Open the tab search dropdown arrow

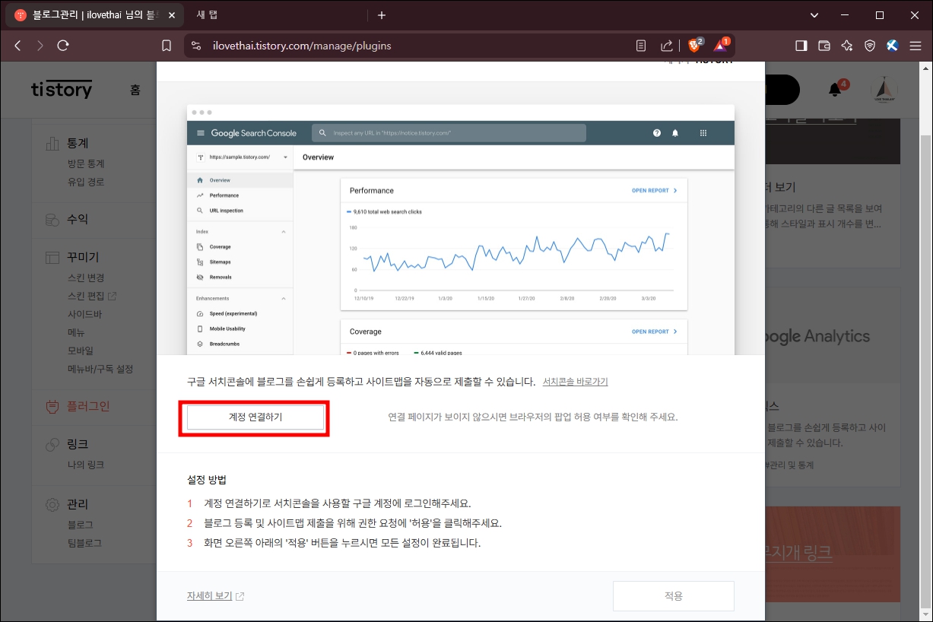click(x=814, y=15)
